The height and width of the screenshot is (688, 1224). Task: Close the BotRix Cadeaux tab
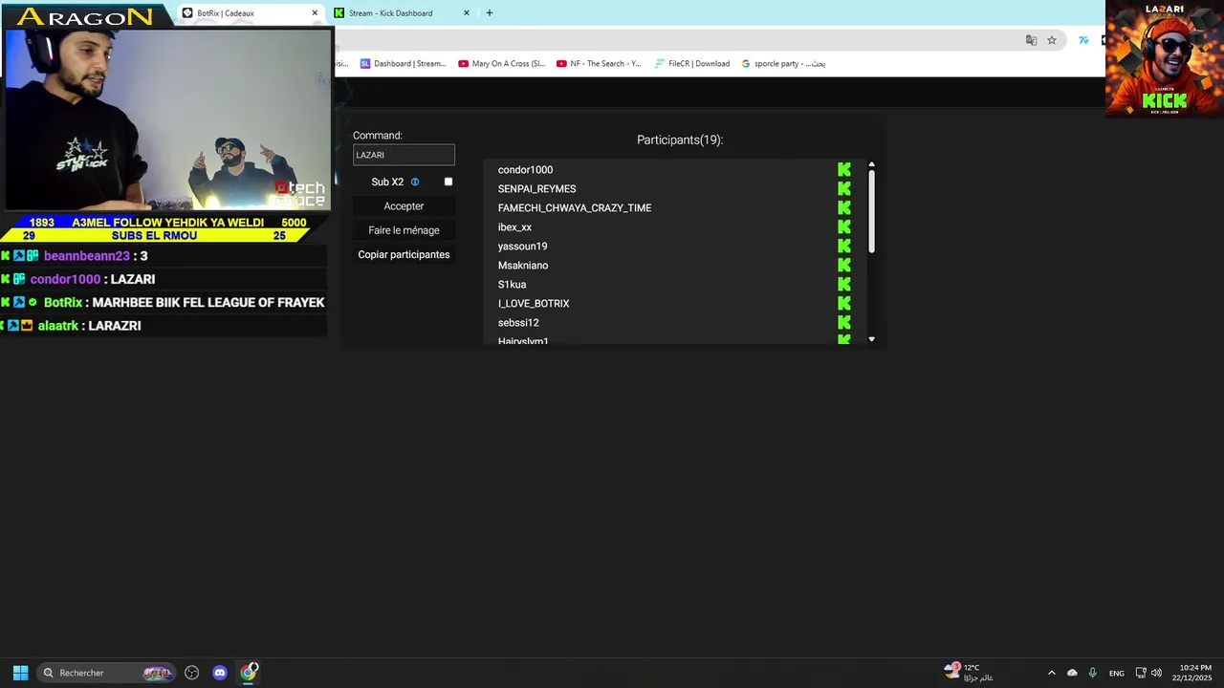[x=315, y=13]
